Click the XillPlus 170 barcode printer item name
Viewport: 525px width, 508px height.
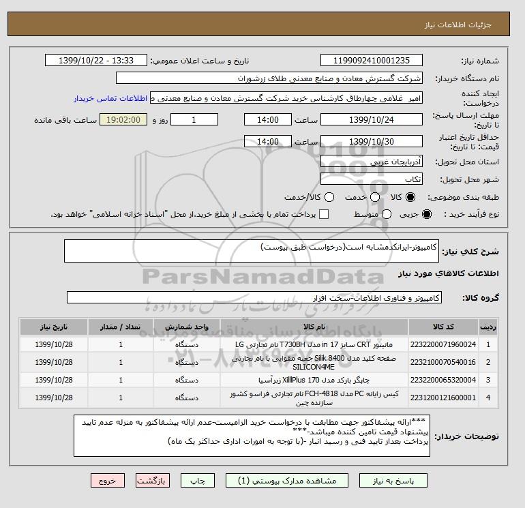pyautogui.click(x=314, y=380)
